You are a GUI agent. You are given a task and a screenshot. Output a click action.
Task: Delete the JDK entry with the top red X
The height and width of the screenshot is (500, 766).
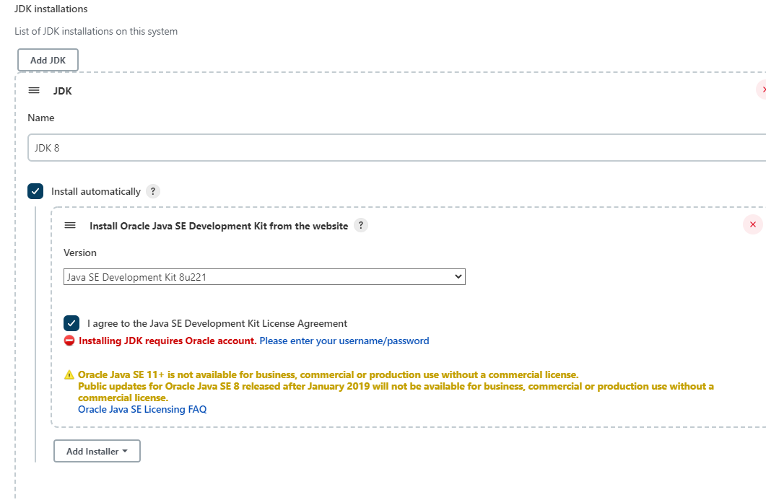coord(762,90)
